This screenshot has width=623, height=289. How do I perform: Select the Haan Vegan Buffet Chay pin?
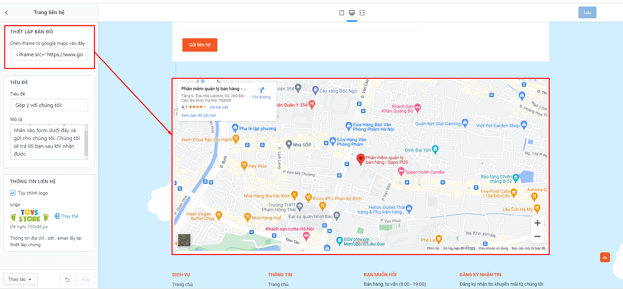pyautogui.click(x=219, y=215)
